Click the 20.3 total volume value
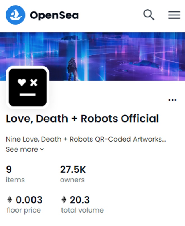 [80, 200]
